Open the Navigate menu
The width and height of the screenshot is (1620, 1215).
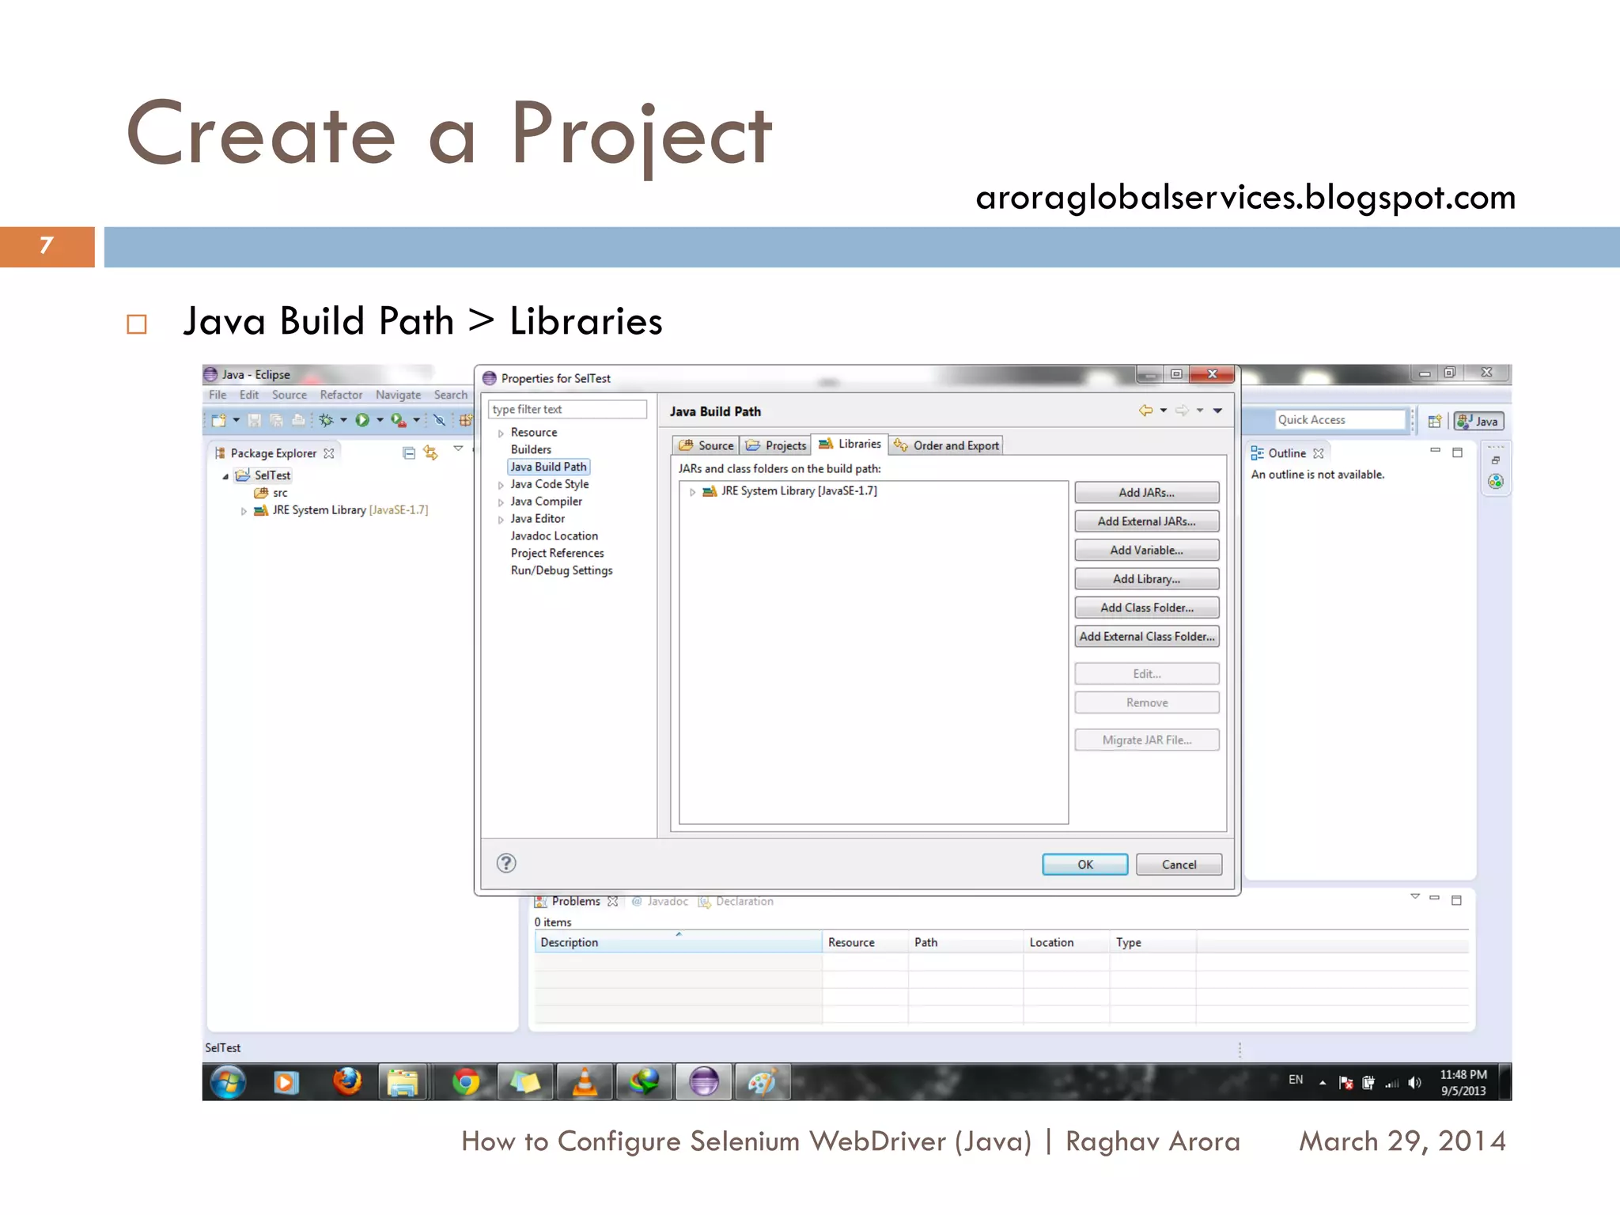(x=398, y=395)
